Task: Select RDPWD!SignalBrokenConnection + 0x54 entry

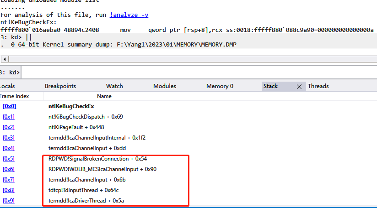Action: coord(97,159)
